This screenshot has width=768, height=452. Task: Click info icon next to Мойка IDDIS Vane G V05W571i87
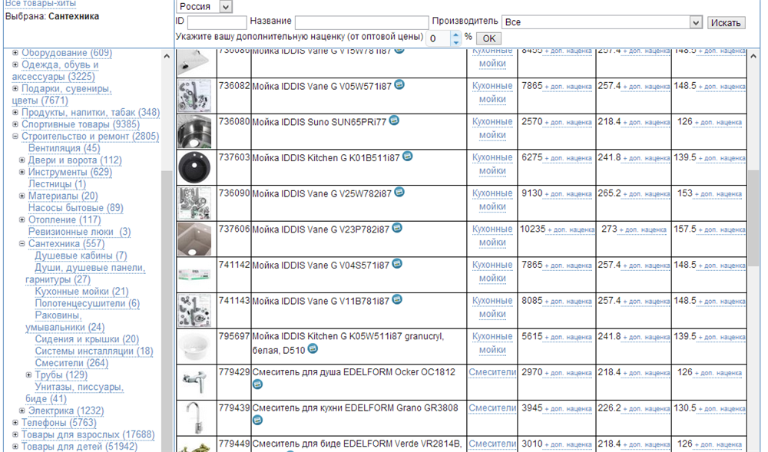coord(399,84)
